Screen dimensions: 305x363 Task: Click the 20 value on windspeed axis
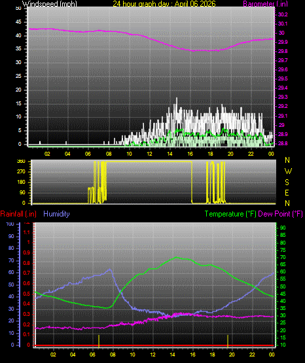(18, 90)
